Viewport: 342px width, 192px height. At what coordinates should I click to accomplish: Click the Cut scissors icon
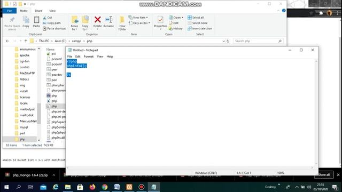pos(45,18)
